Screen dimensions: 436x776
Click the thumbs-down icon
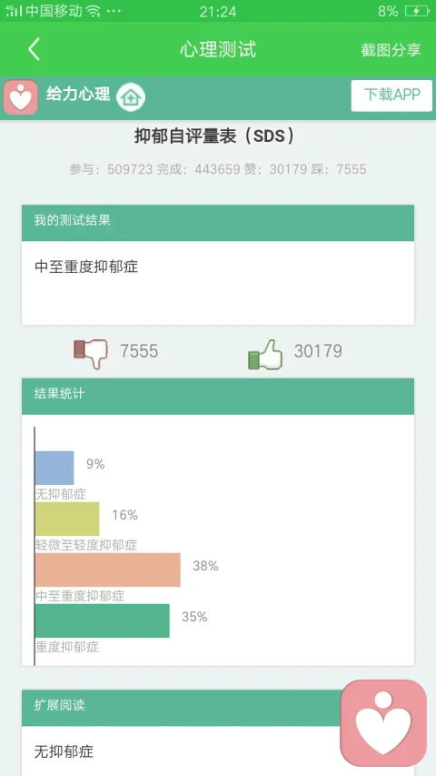[91, 352]
